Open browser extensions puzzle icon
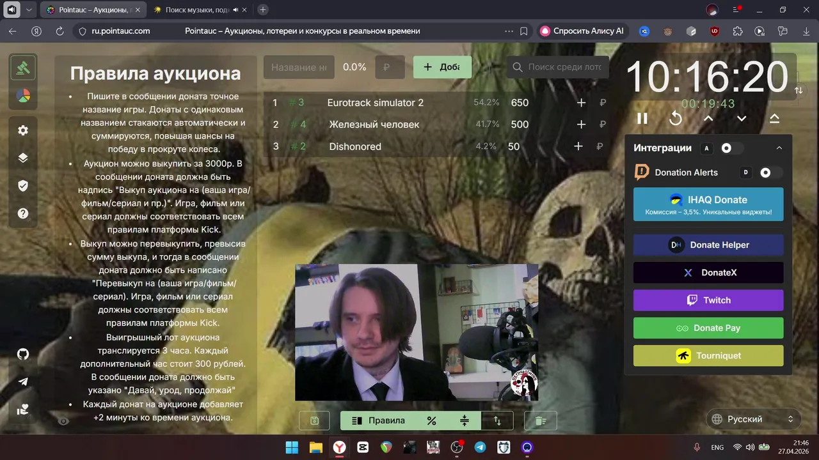Viewport: 819px width, 460px height. pyautogui.click(x=737, y=31)
